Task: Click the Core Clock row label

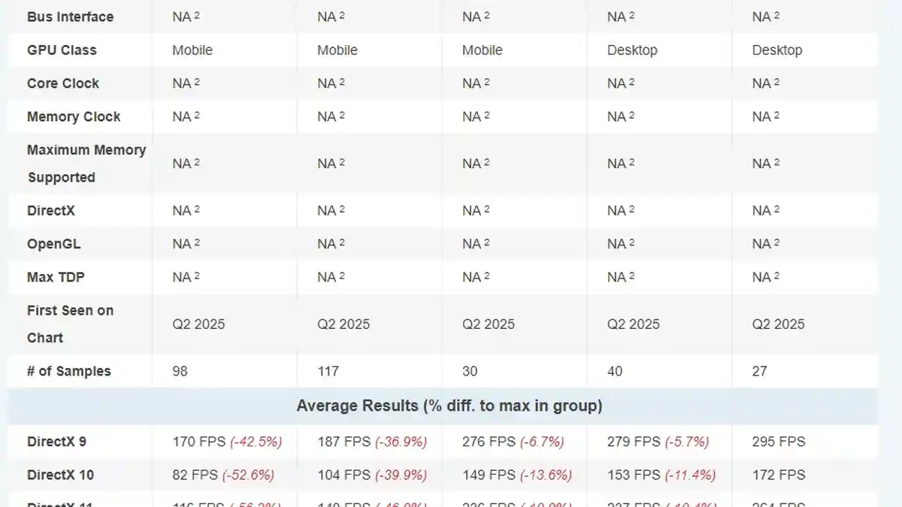Action: pyautogui.click(x=62, y=83)
